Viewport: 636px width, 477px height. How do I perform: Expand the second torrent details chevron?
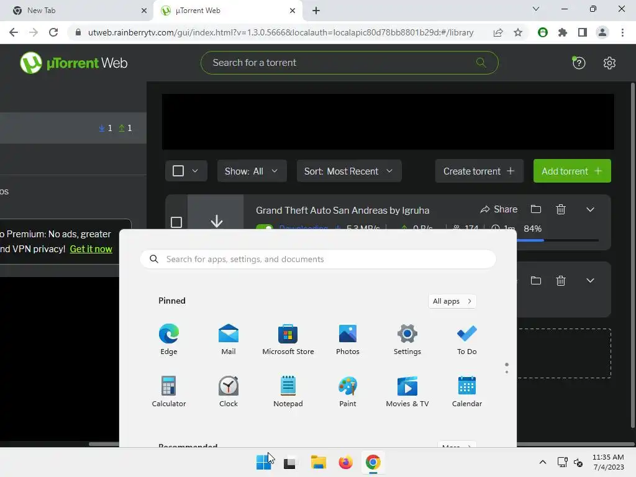pyautogui.click(x=590, y=281)
